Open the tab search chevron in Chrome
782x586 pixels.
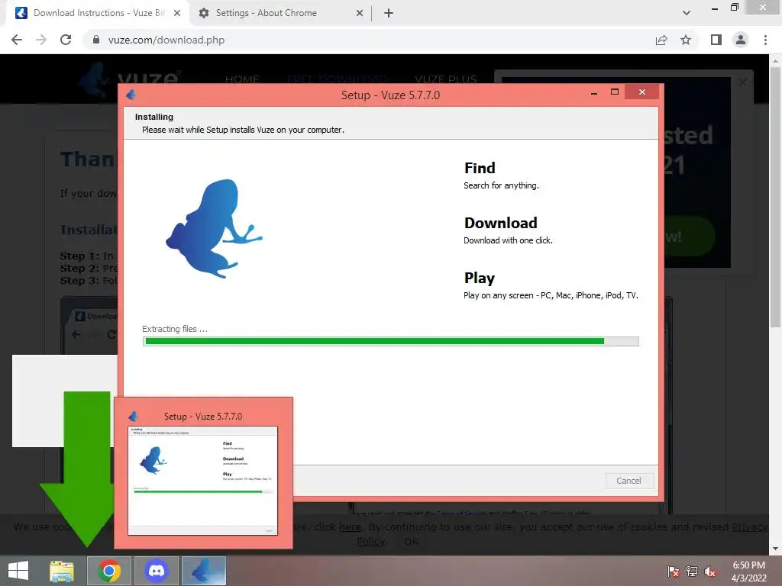687,13
